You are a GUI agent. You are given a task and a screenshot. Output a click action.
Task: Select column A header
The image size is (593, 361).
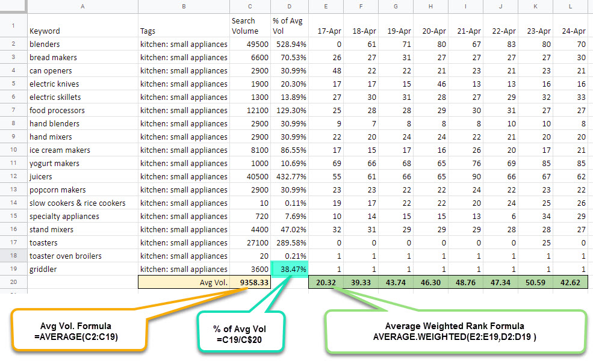click(82, 6)
